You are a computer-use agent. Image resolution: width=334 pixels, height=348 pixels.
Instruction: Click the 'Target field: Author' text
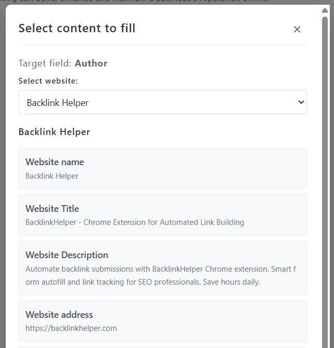pos(63,63)
